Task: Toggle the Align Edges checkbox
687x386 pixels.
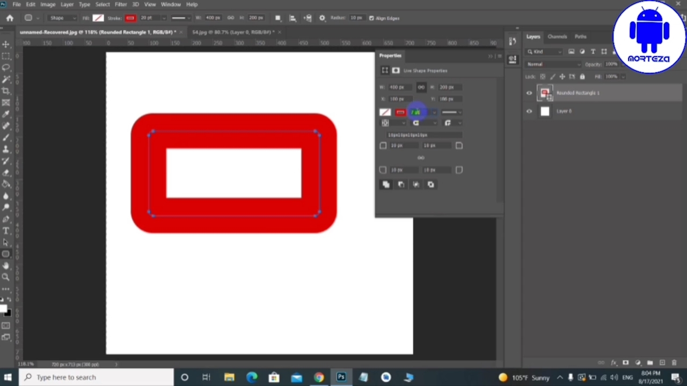Action: (371, 18)
